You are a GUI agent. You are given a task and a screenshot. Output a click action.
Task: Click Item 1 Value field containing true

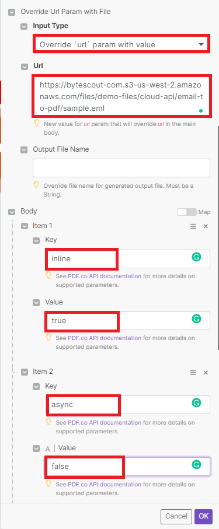tap(127, 321)
